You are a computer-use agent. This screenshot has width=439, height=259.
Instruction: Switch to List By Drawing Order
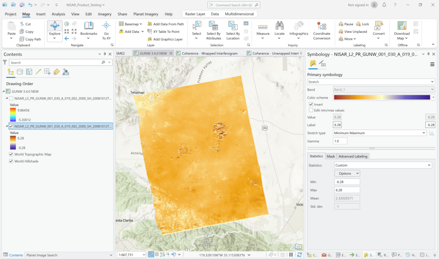pos(11,72)
